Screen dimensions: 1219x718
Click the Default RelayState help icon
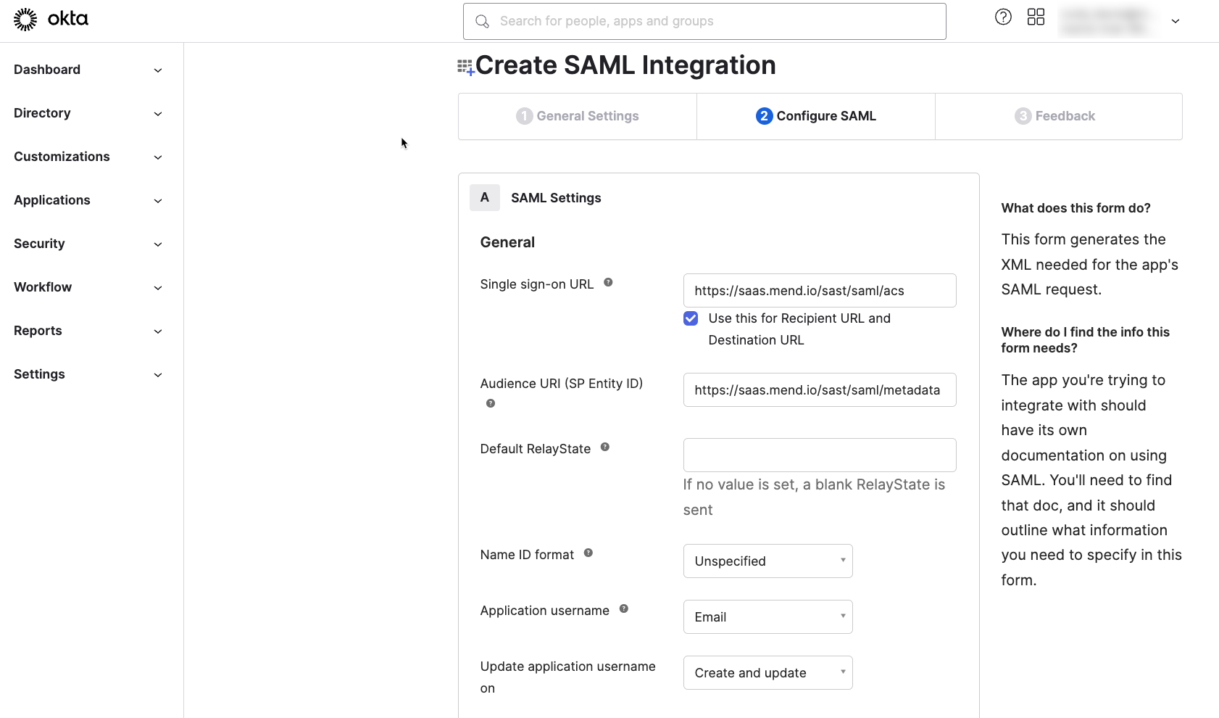pyautogui.click(x=604, y=447)
